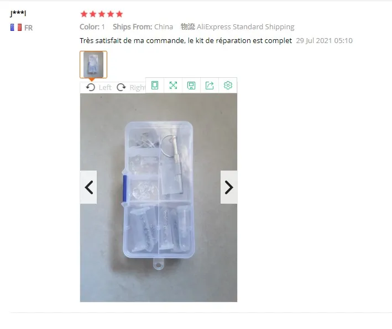This screenshot has height=329, width=392.
Task: Click the 'Left' rotate label
Action: click(105, 88)
